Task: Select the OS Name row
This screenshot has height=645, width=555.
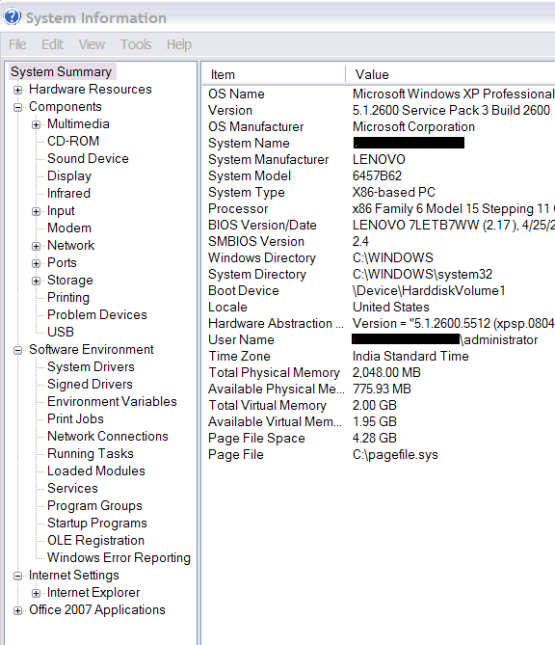Action: (x=379, y=94)
